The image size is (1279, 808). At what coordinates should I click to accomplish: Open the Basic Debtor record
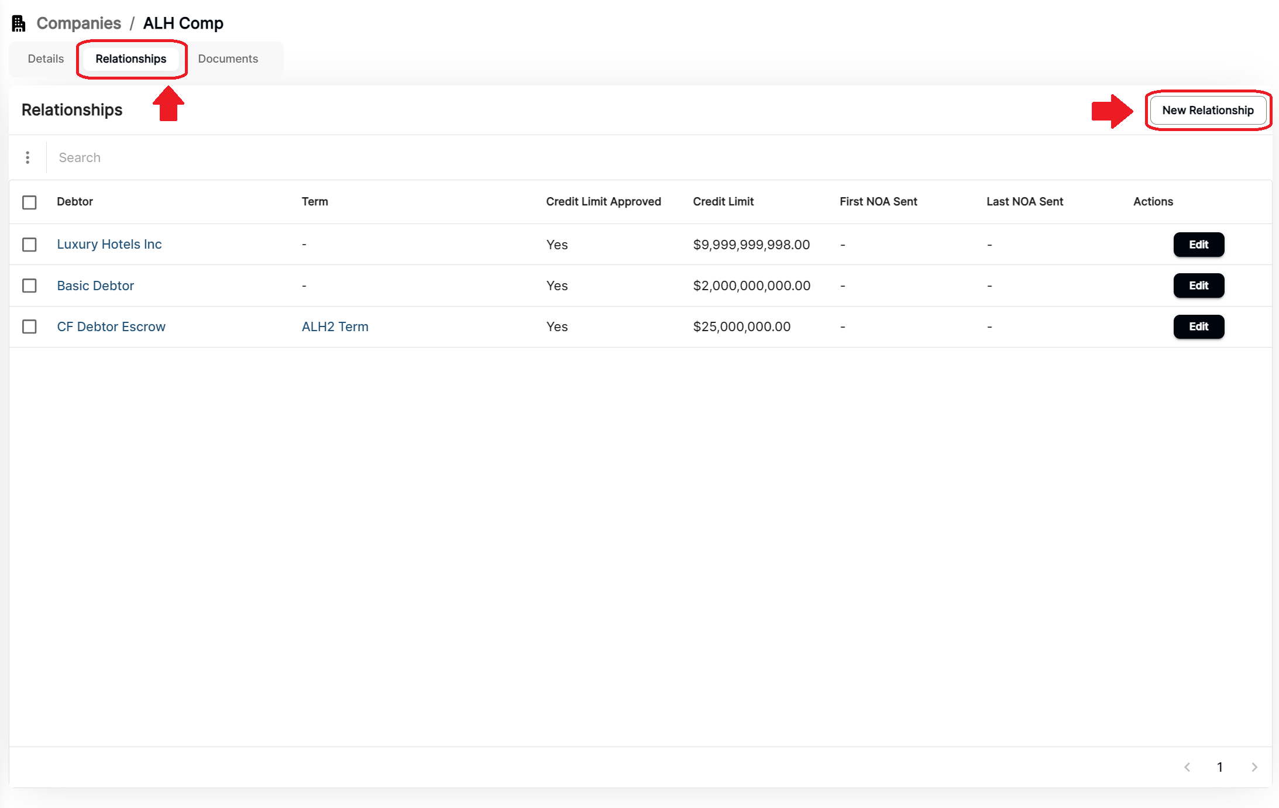tap(95, 286)
